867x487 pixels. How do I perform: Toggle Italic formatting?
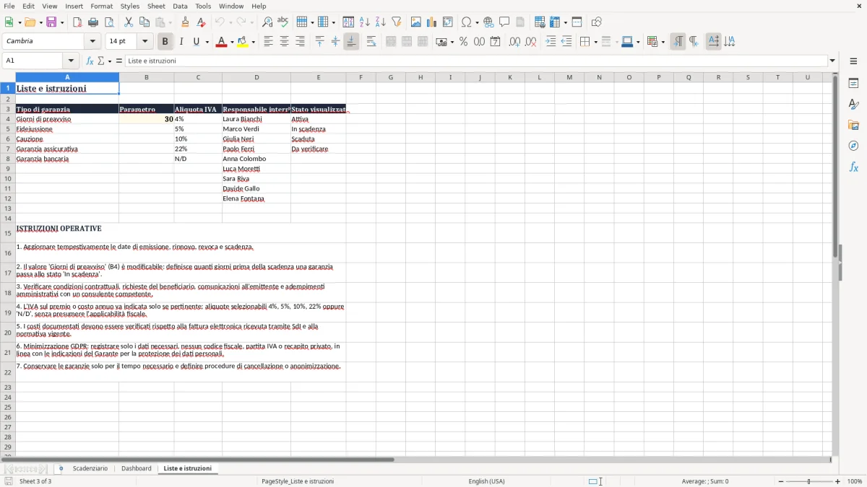click(181, 42)
